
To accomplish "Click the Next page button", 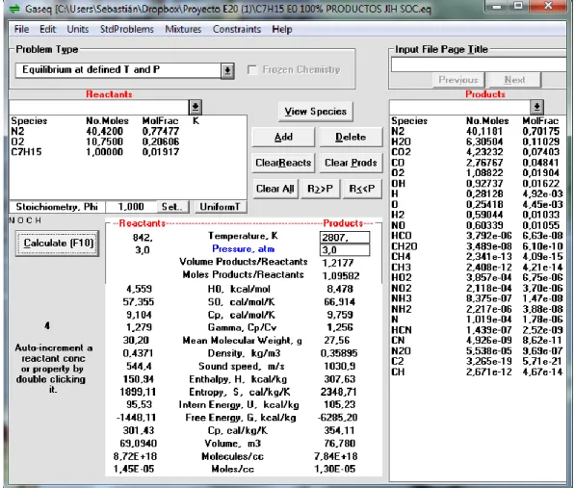I will click(x=514, y=80).
